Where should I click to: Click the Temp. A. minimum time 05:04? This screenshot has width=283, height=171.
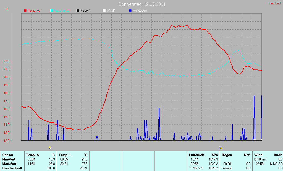(x=32, y=159)
